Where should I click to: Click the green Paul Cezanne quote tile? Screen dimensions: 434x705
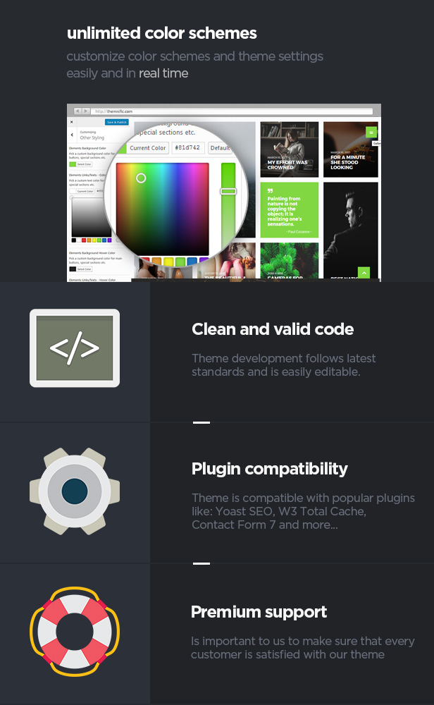click(290, 210)
